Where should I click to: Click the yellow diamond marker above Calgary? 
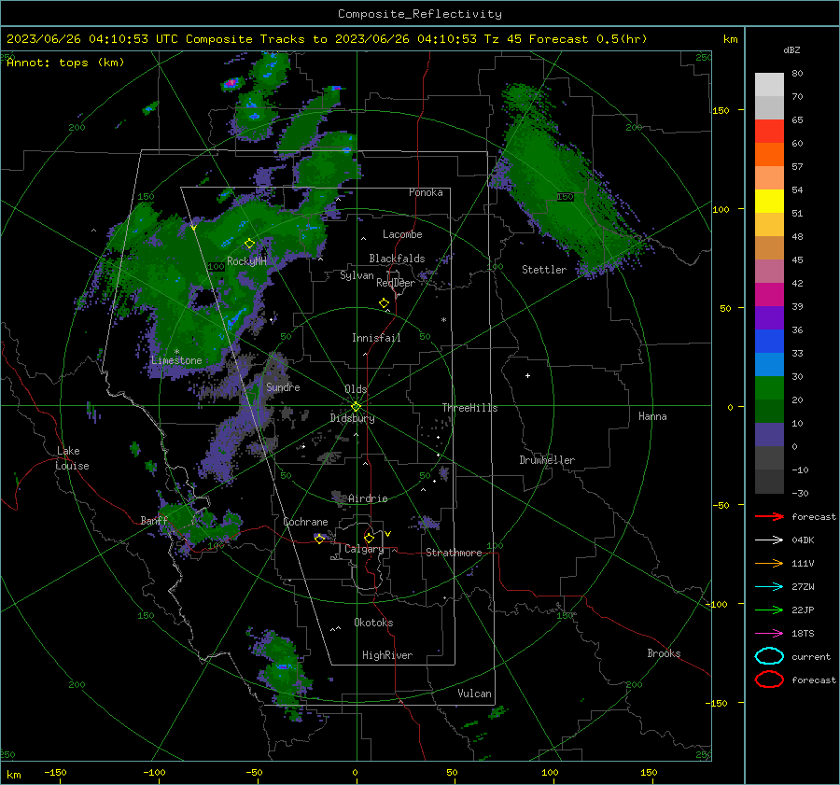[x=369, y=538]
